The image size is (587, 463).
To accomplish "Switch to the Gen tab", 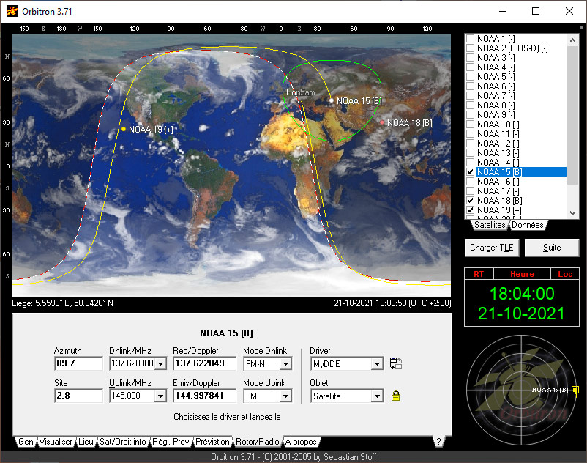I will pos(26,442).
